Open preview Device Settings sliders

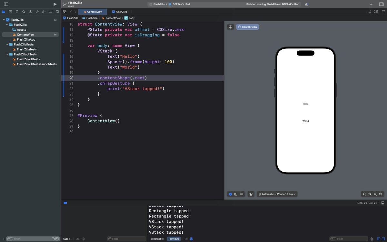tap(251, 194)
